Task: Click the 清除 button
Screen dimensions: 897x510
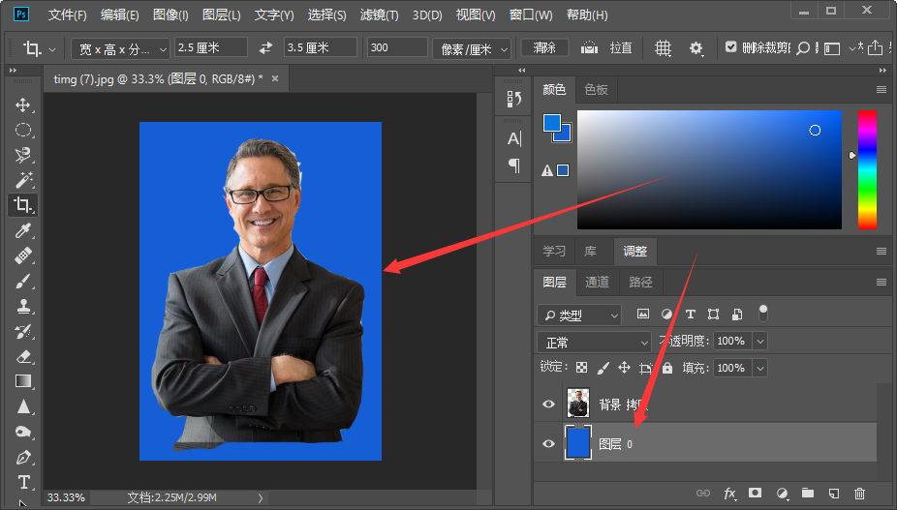Action: [x=544, y=48]
